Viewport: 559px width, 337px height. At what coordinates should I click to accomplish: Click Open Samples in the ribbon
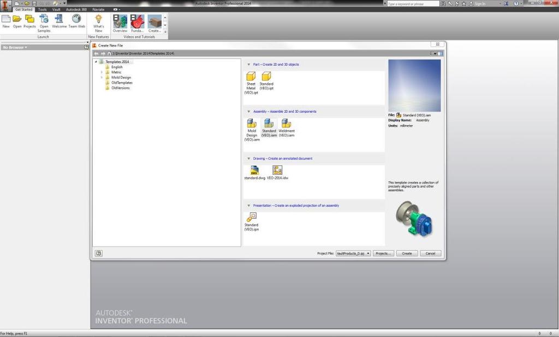(x=44, y=23)
